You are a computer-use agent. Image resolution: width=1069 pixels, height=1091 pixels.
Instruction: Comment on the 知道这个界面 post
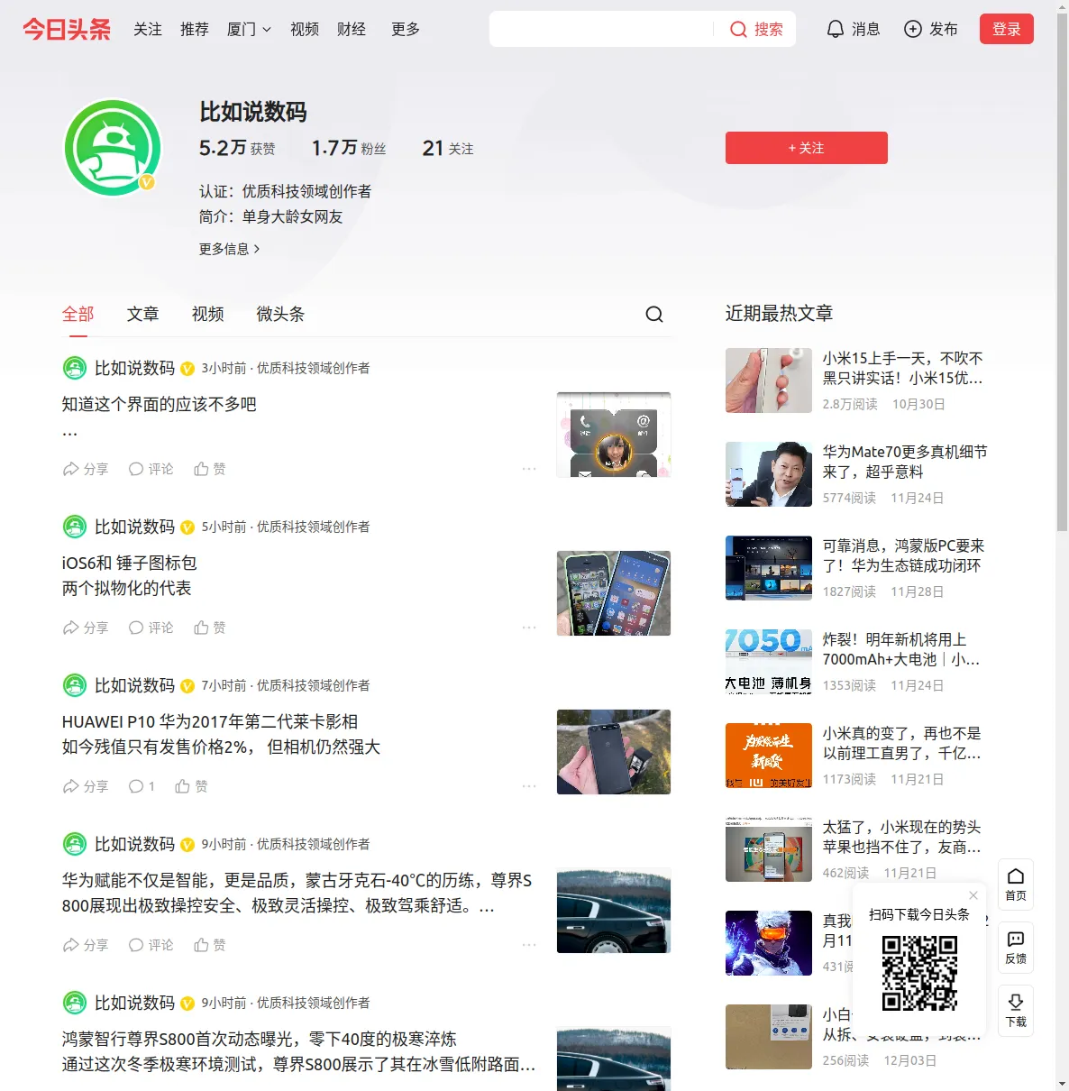click(x=151, y=469)
